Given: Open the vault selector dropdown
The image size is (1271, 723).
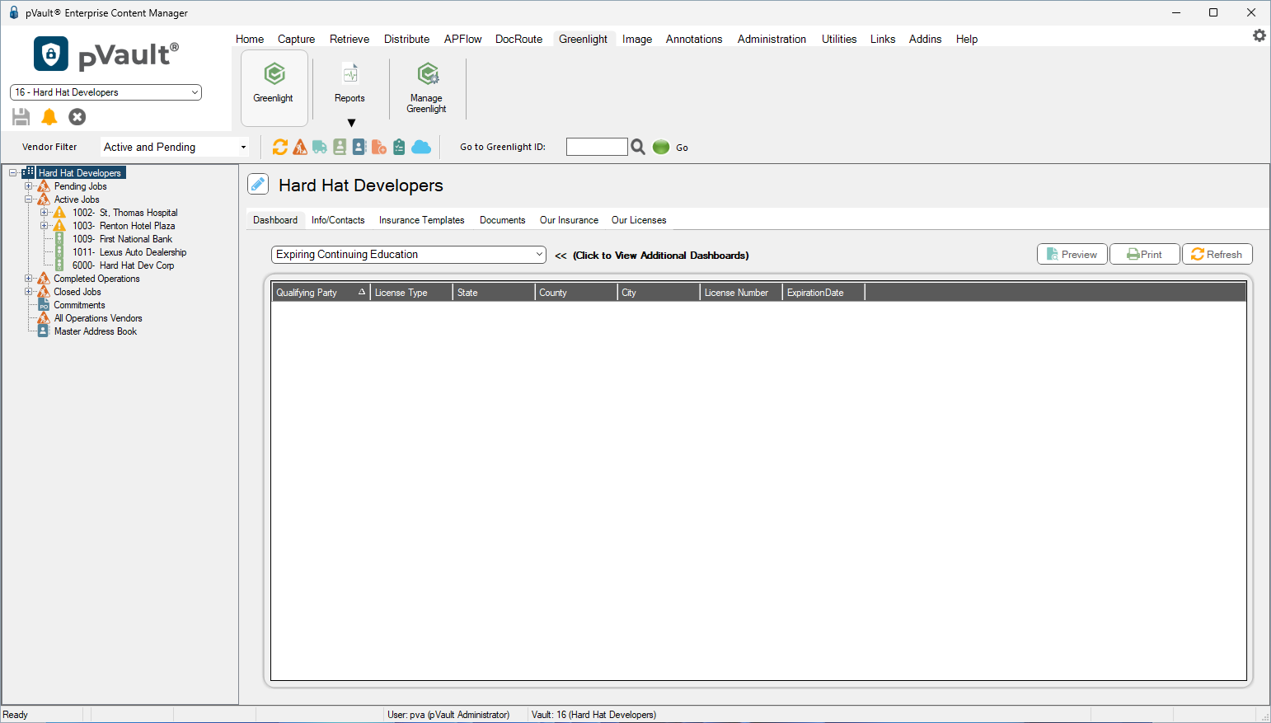Looking at the screenshot, I should (195, 92).
